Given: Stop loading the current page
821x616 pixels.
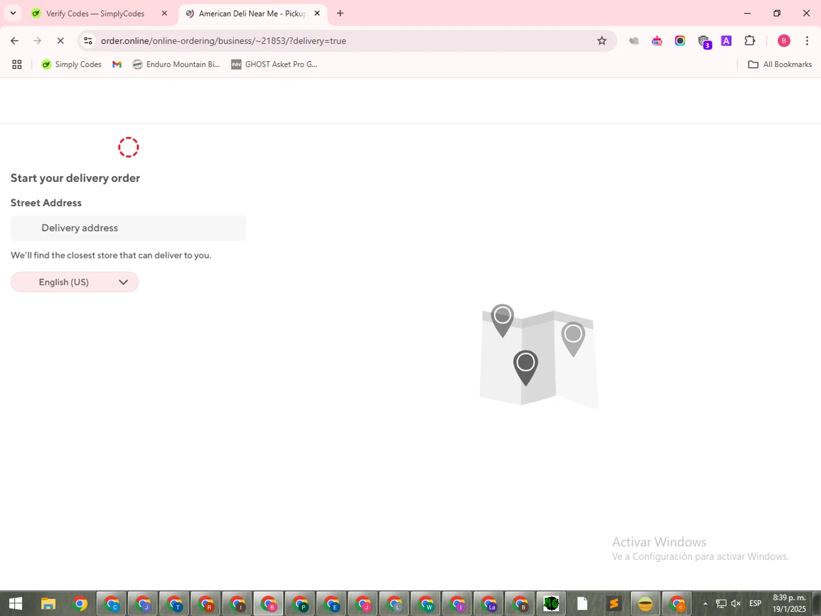Looking at the screenshot, I should (60, 41).
